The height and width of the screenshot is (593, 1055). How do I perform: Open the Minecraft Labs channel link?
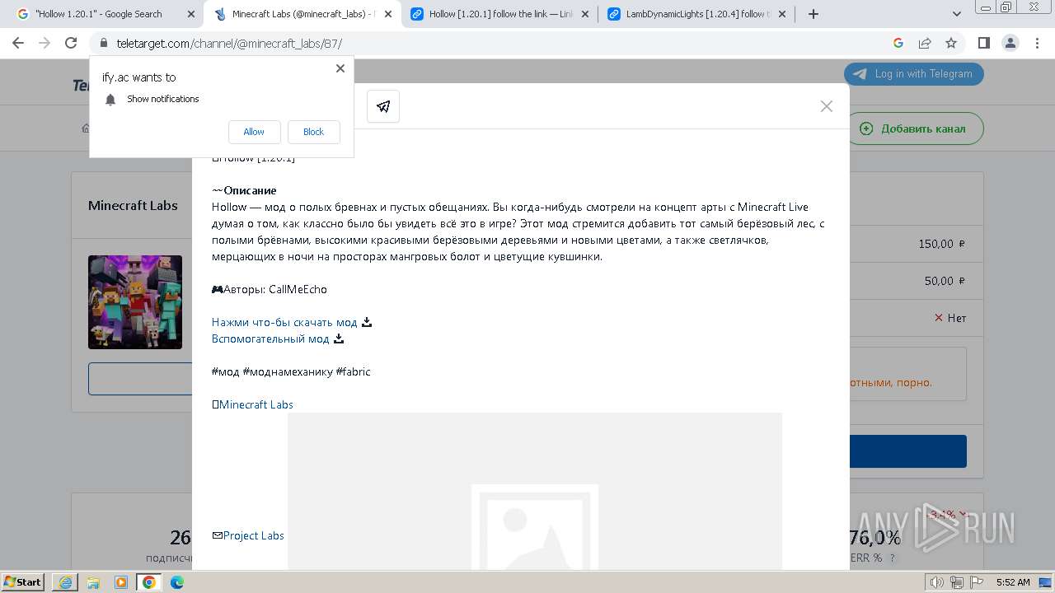(256, 404)
